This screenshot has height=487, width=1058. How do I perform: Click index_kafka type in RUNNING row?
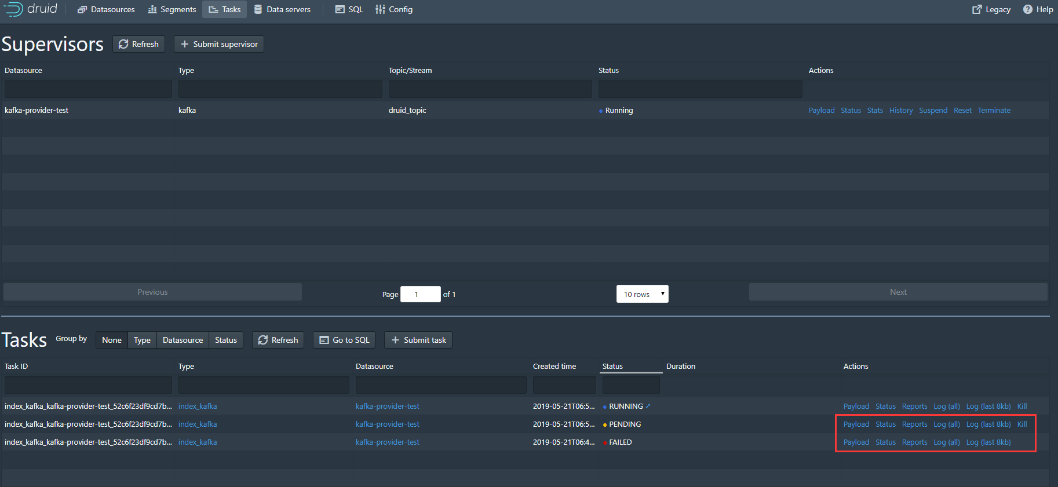198,407
